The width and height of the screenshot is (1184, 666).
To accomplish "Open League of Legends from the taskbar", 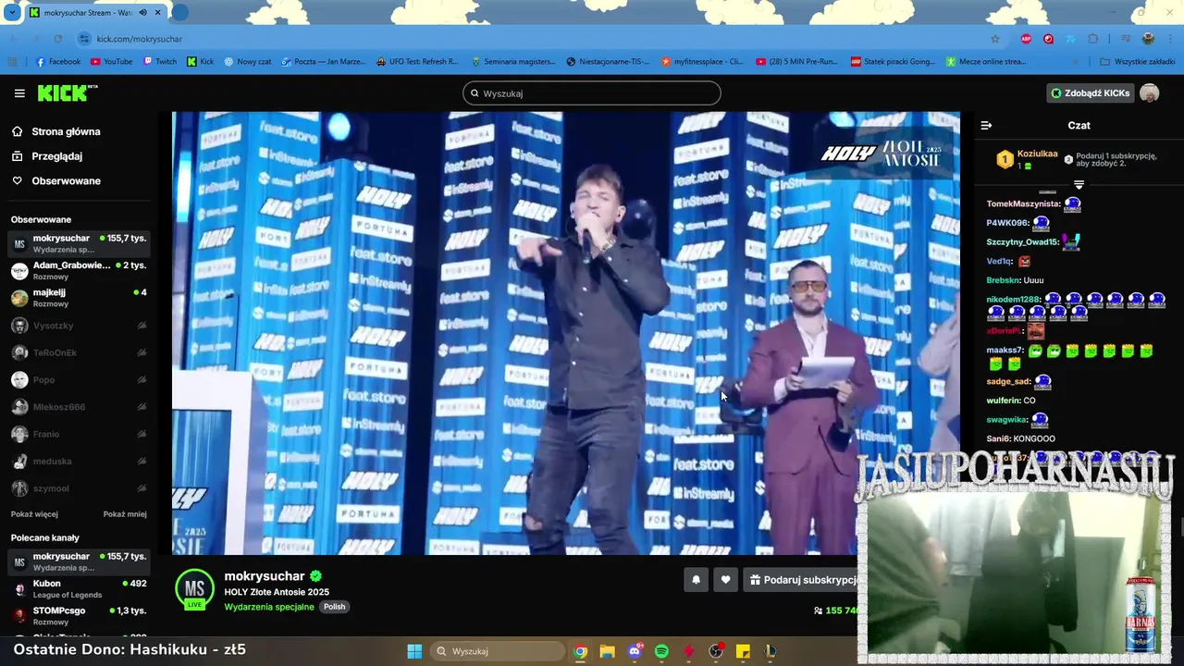I will pos(770,651).
